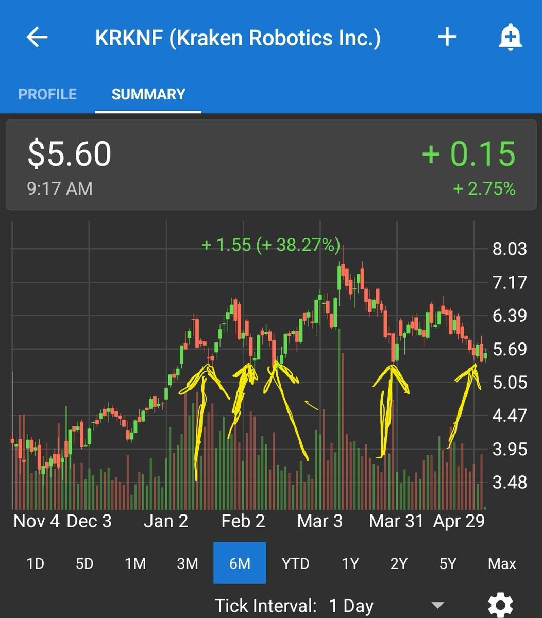Tap the 6.39 price axis label
542x618 pixels.
click(510, 316)
